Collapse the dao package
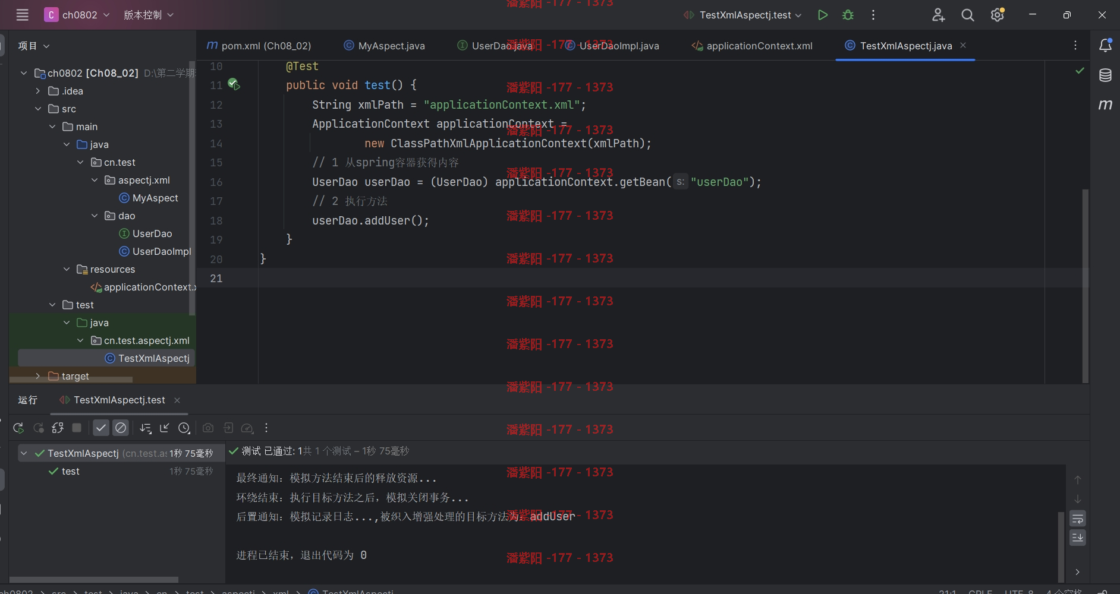This screenshot has height=594, width=1120. [95, 216]
